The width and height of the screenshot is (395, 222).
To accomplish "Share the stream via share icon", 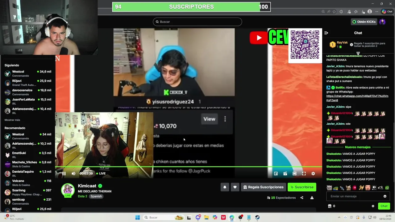I will pos(302,198).
